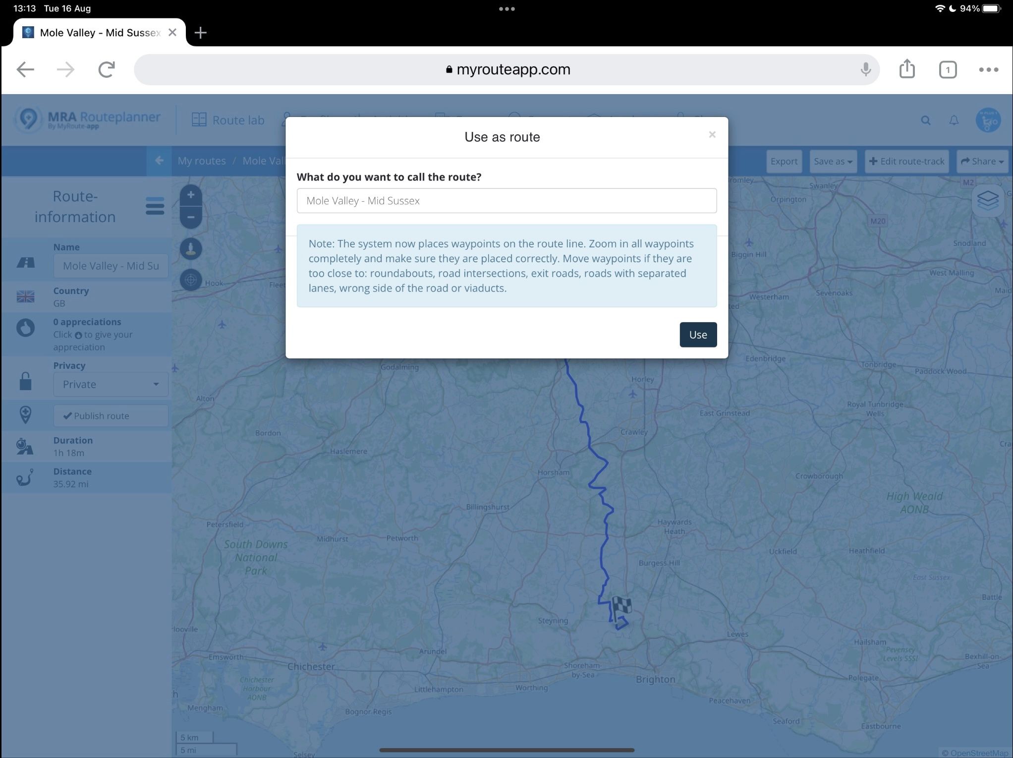Open the MRA Routeplanner home logo
The width and height of the screenshot is (1013, 758).
87,120
